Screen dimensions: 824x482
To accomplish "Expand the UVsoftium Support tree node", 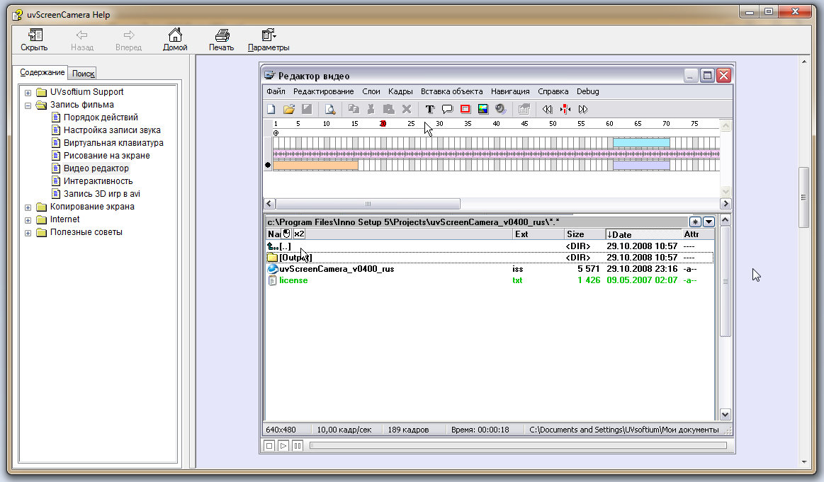I will tap(28, 92).
